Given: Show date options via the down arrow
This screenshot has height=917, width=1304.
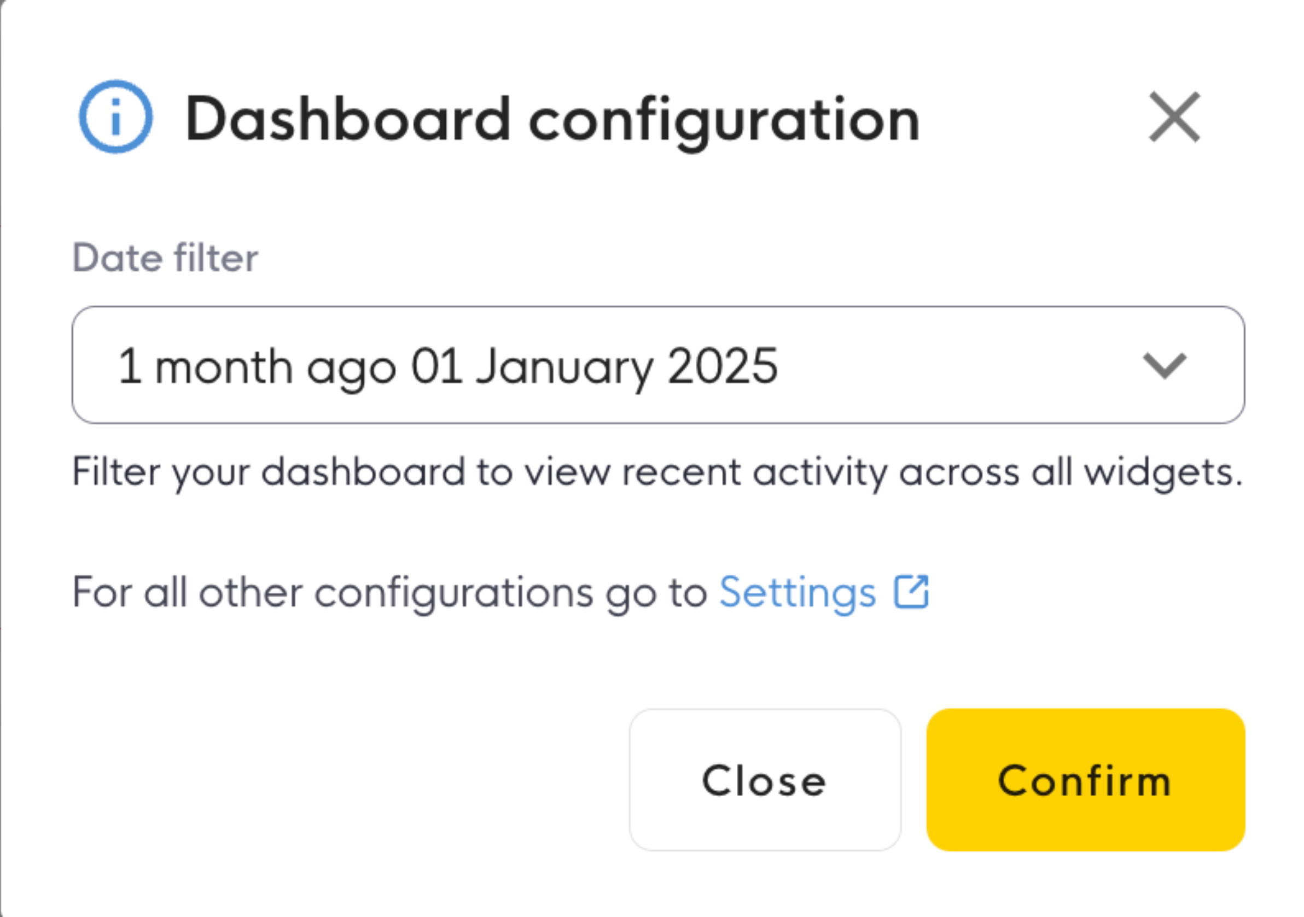Looking at the screenshot, I should coord(1165,366).
